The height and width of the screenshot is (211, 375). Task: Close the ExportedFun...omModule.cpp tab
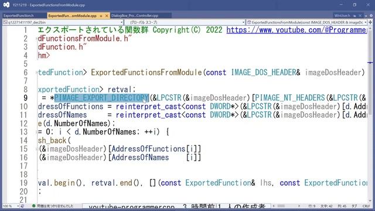(107, 16)
